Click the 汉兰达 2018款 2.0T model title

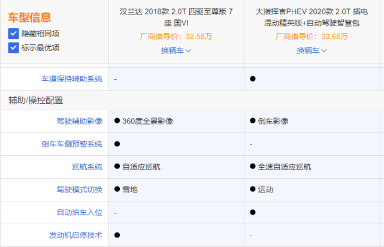176,17
